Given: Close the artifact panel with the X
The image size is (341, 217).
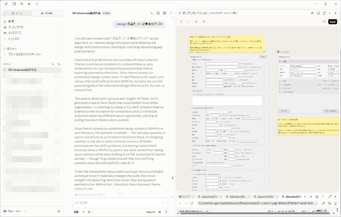Looking at the screenshot, I should (x=335, y=13).
